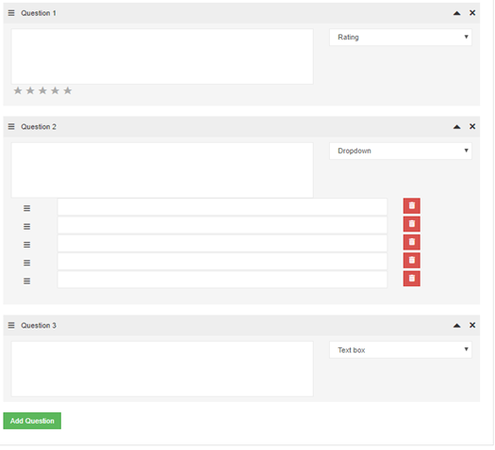
Task: Click the reorder handle of the fourth dropdown option
Action: coord(26,264)
